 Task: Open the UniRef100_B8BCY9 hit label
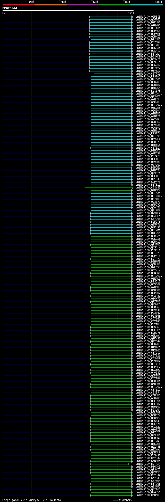(148, 142)
